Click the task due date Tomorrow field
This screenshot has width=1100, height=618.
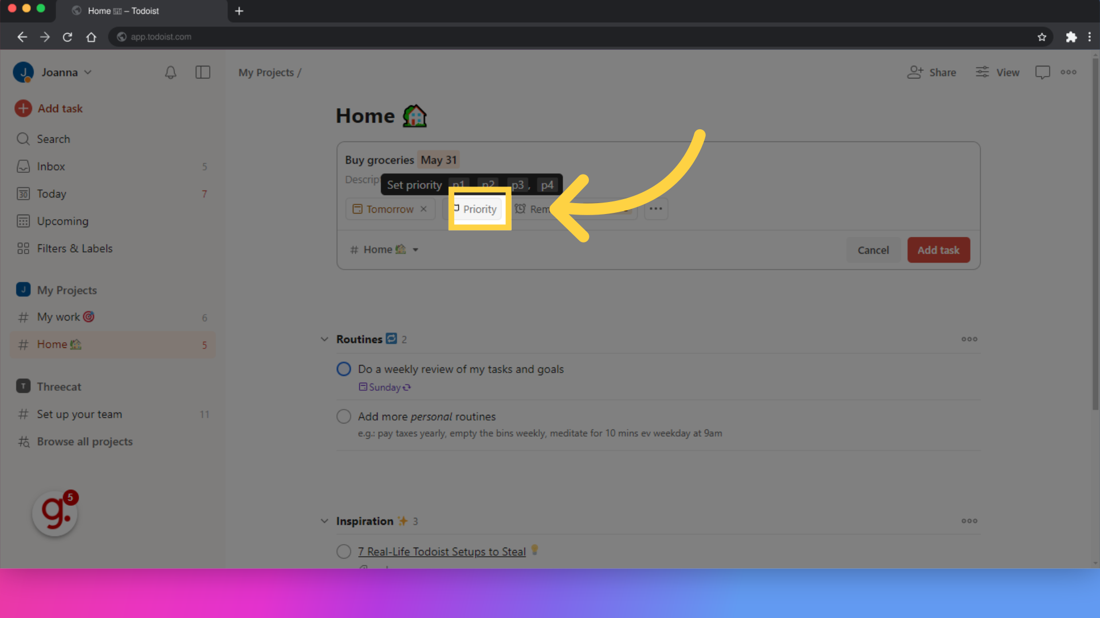point(386,209)
